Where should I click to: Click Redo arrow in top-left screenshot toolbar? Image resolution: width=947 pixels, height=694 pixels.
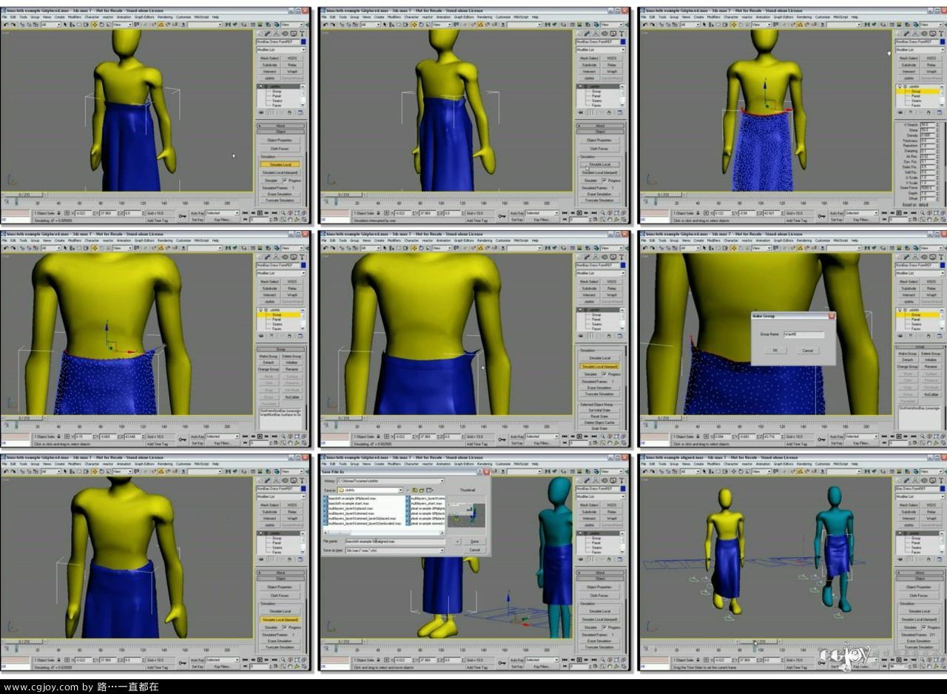click(x=13, y=25)
